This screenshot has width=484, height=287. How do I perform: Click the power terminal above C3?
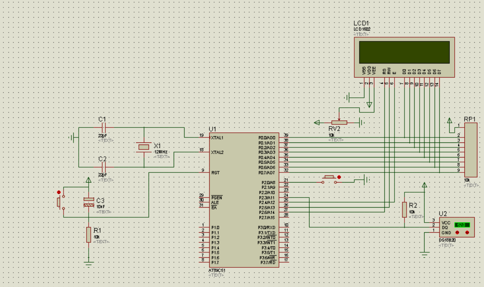coord(89,180)
